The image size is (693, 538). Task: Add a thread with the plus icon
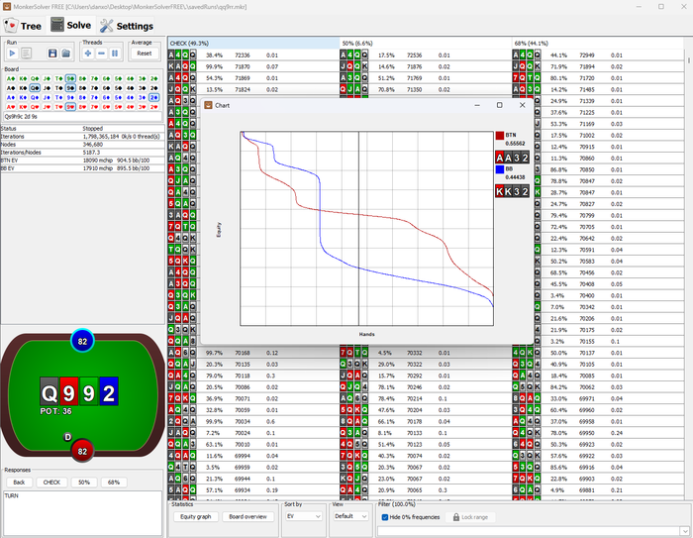click(88, 54)
